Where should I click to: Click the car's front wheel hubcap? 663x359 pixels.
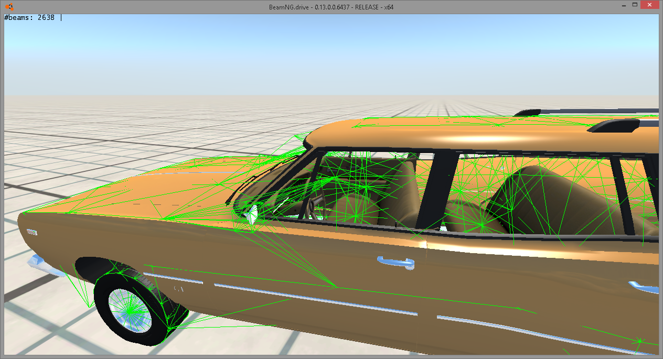click(x=129, y=311)
